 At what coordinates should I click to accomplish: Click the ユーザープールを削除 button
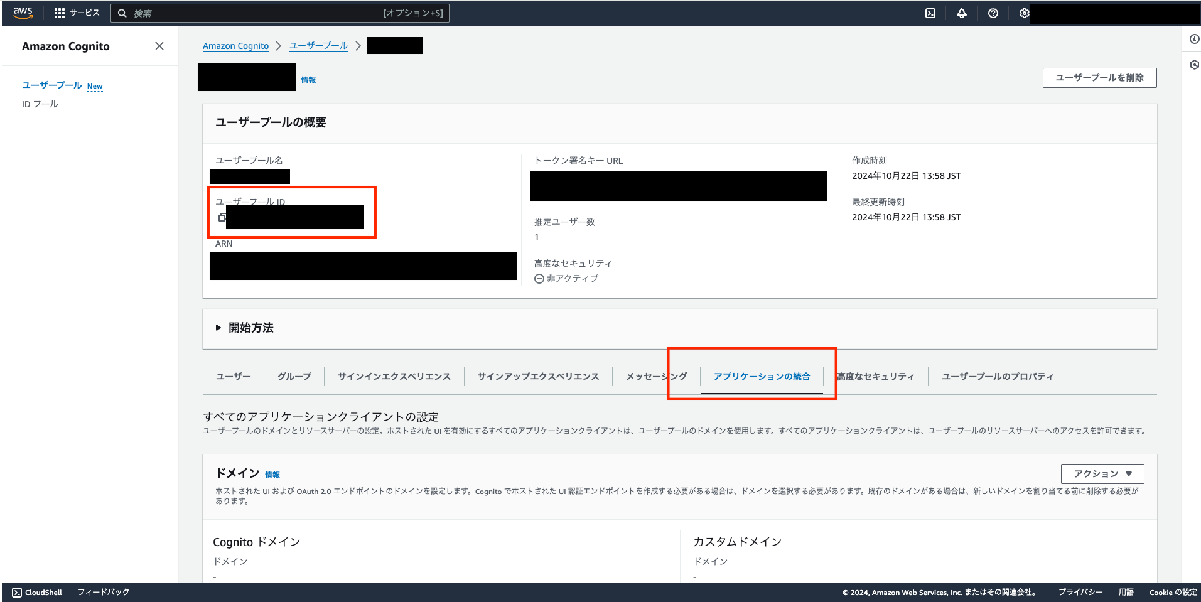coord(1099,77)
